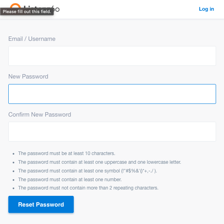Click bullet dot before the symbol rule
Screen dimensions: 224x224
13,171
